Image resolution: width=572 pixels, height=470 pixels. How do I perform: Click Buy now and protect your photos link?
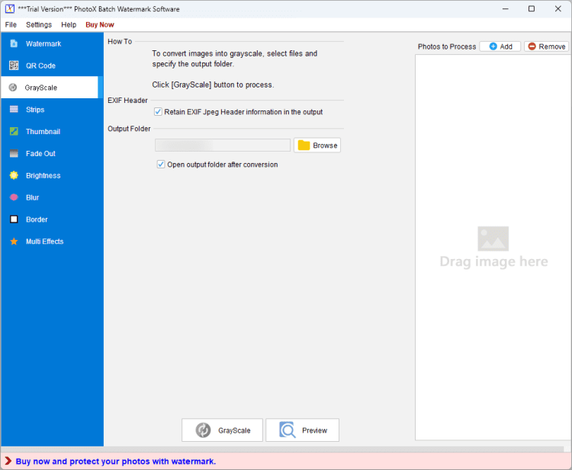pos(116,462)
